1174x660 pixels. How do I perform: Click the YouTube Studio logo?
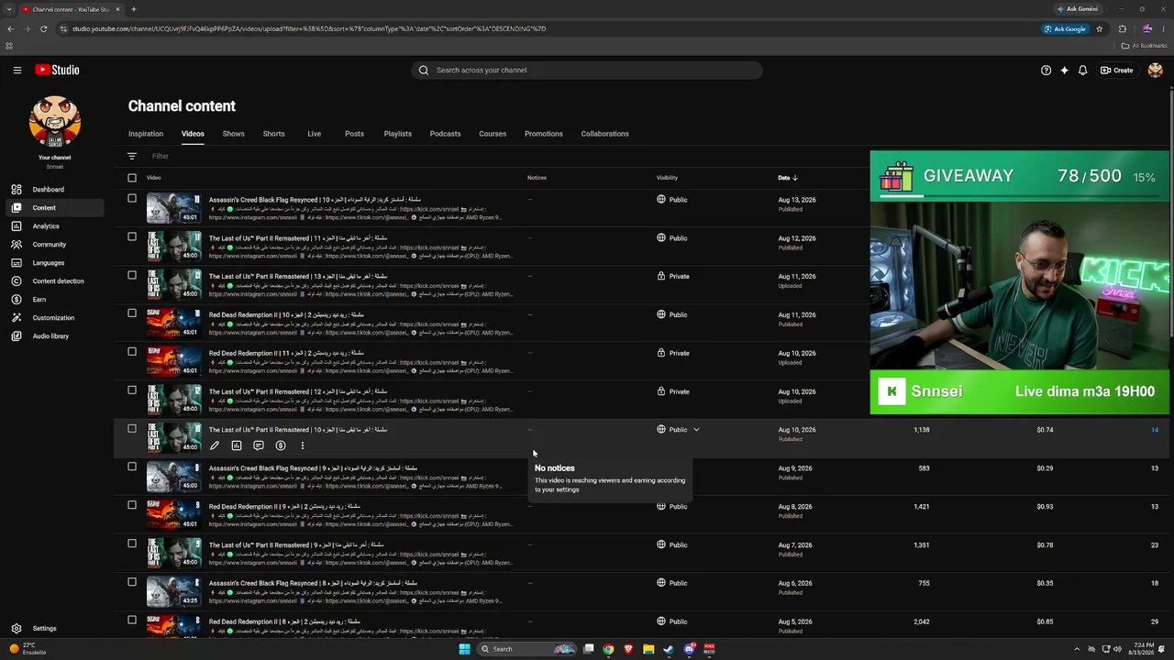[x=57, y=70]
